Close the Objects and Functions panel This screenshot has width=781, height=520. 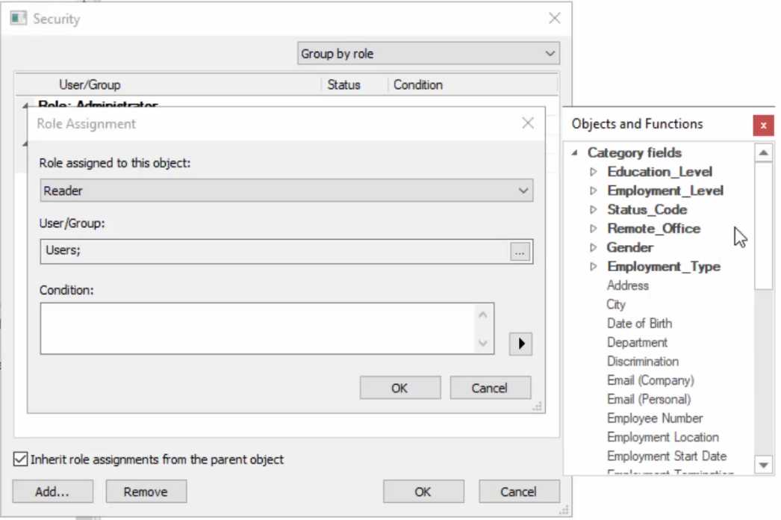click(x=763, y=126)
